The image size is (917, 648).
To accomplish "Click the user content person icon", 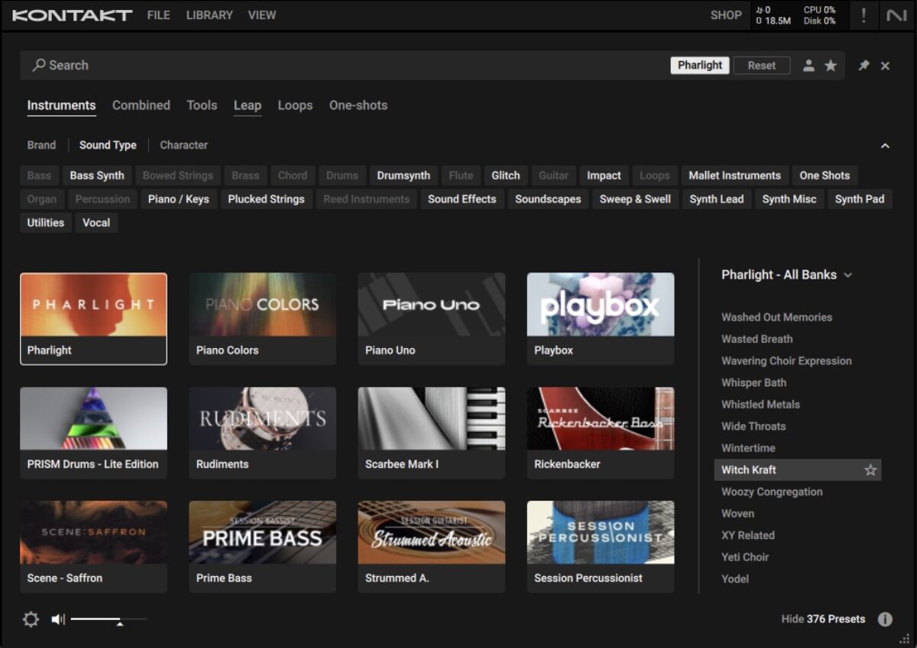I will 808,66.
